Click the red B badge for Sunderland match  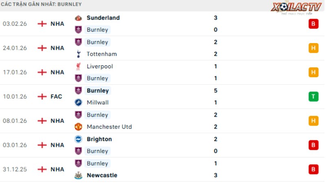(x=313, y=24)
